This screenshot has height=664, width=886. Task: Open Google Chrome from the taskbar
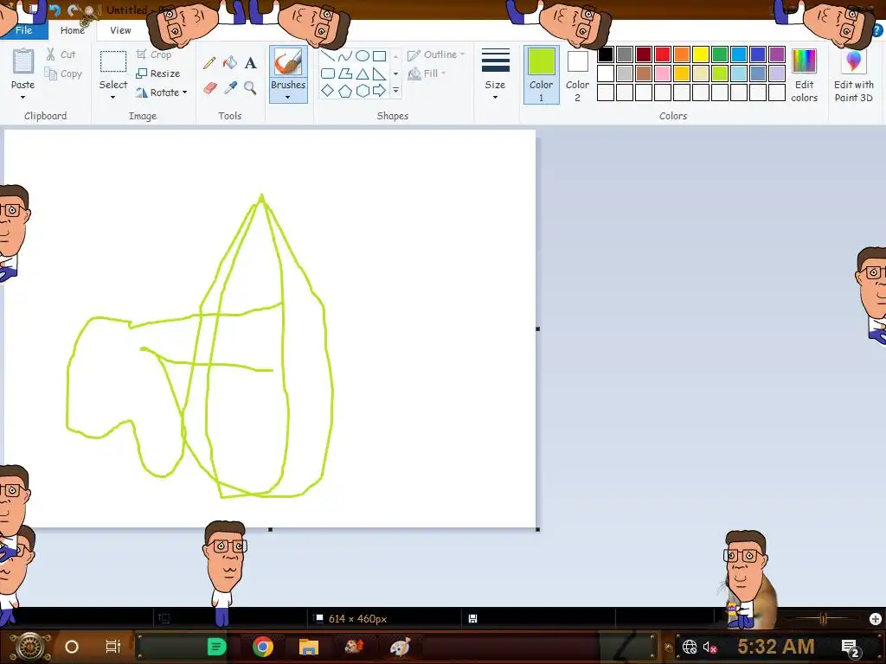pos(263,647)
